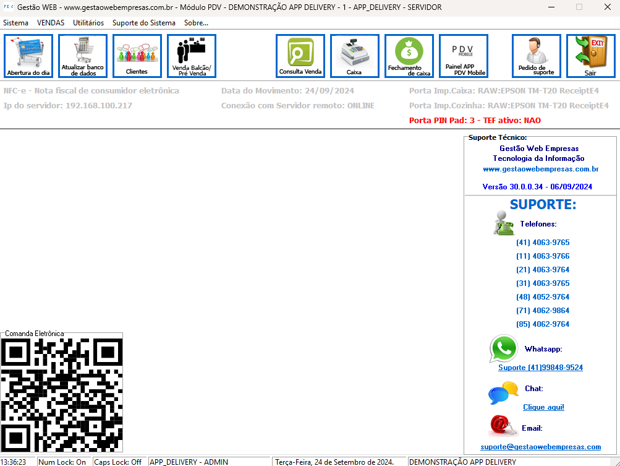Click Terça-Feira, 24 de Setembro date status
Viewport: 620px width, 466px height.
pos(334,462)
